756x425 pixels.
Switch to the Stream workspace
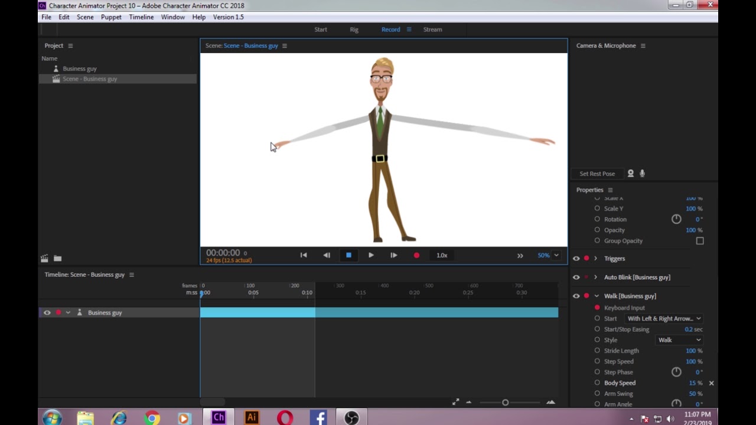point(432,30)
